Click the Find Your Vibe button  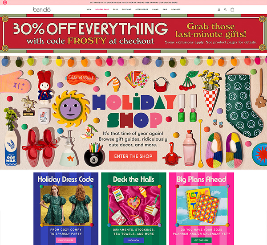[x=66, y=240]
